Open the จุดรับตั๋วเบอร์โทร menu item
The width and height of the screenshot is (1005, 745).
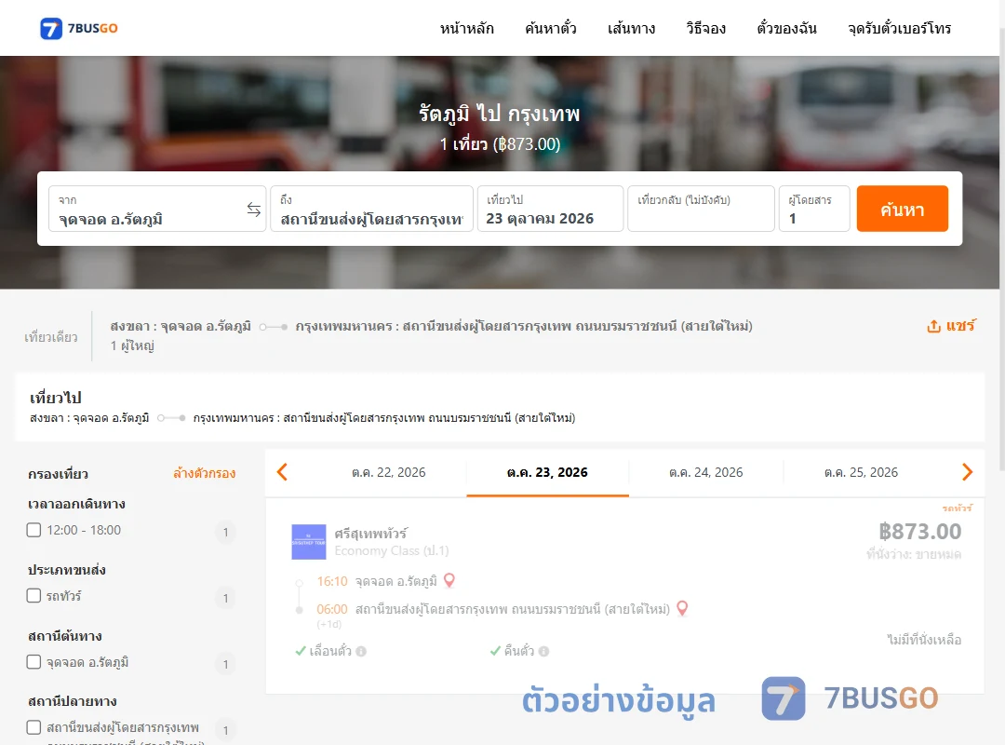(x=899, y=28)
